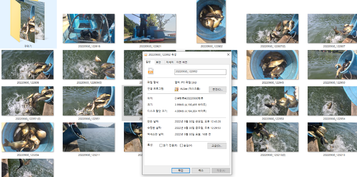
Task: Select thumbnail 20220930_122945
Action: (x=272, y=65)
